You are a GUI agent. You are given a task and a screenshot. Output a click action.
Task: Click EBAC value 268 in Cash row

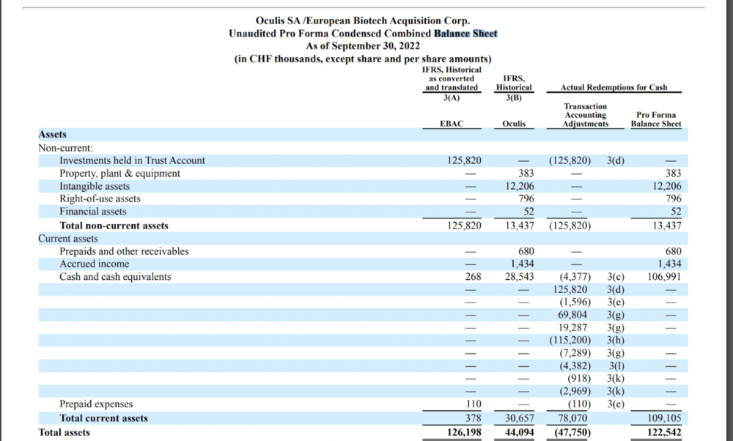click(x=473, y=277)
